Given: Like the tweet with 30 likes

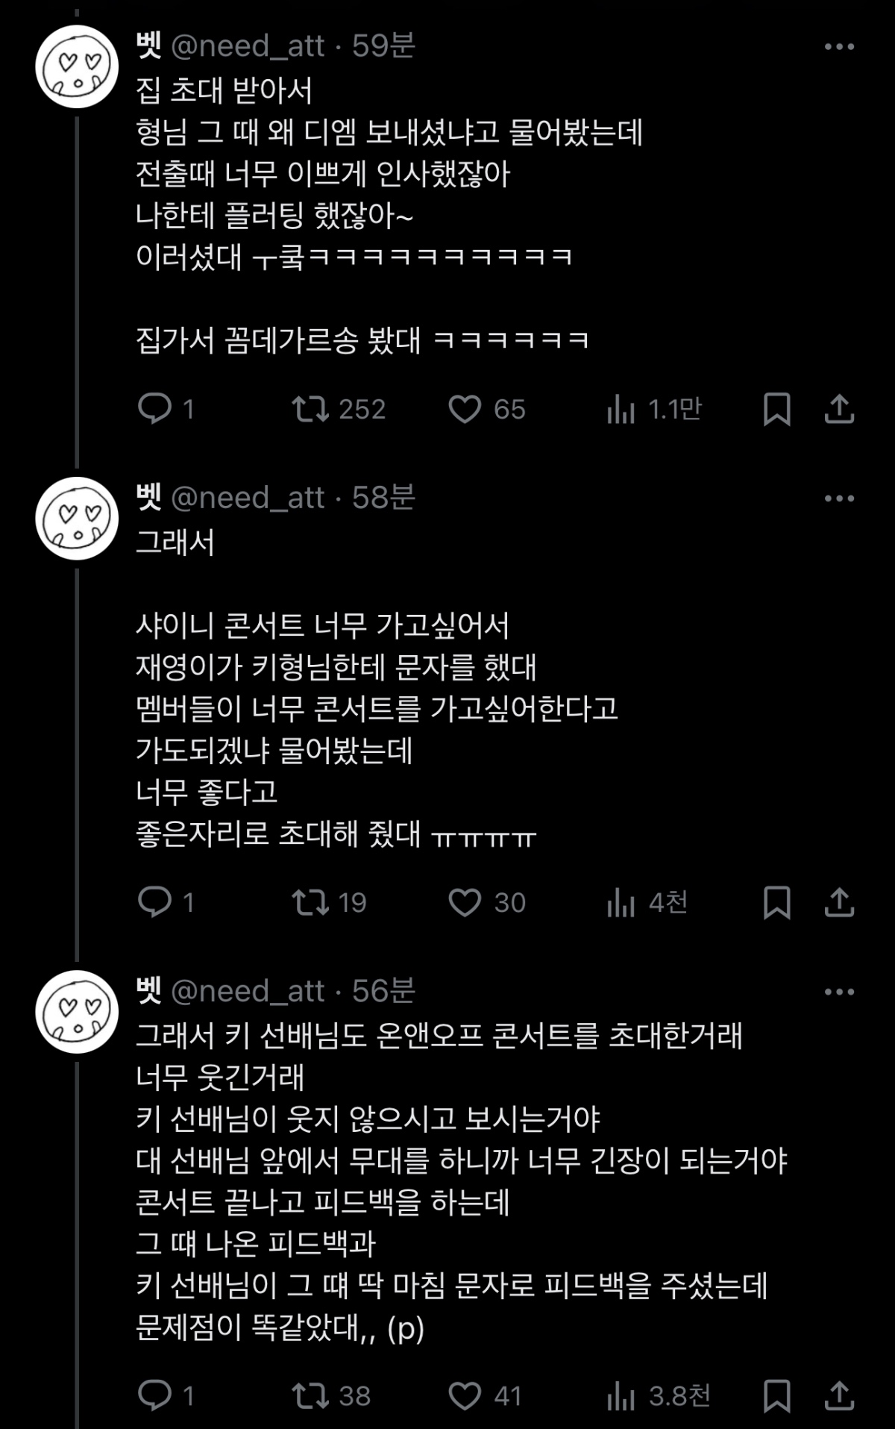Looking at the screenshot, I should [x=465, y=902].
